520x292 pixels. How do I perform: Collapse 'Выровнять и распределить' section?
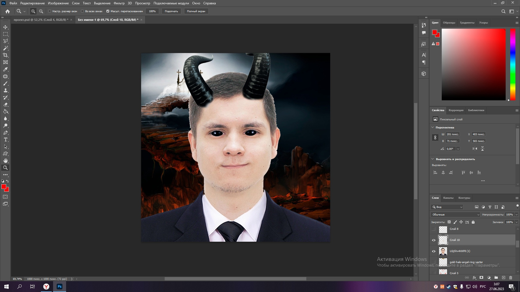[x=433, y=159]
